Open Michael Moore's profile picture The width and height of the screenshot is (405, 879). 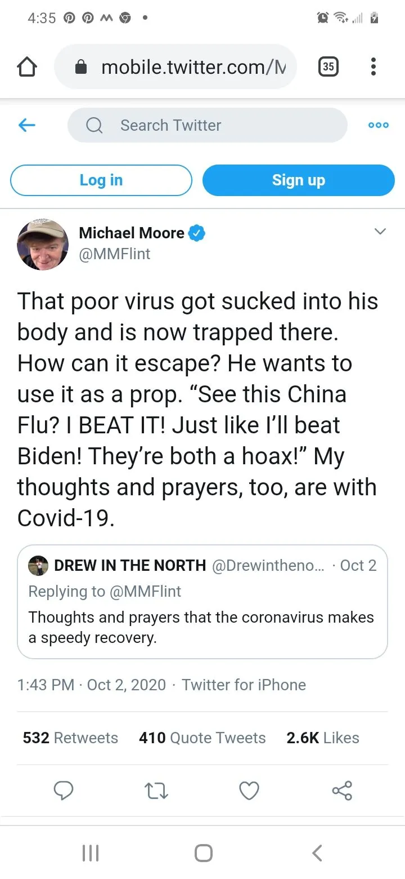tap(43, 245)
